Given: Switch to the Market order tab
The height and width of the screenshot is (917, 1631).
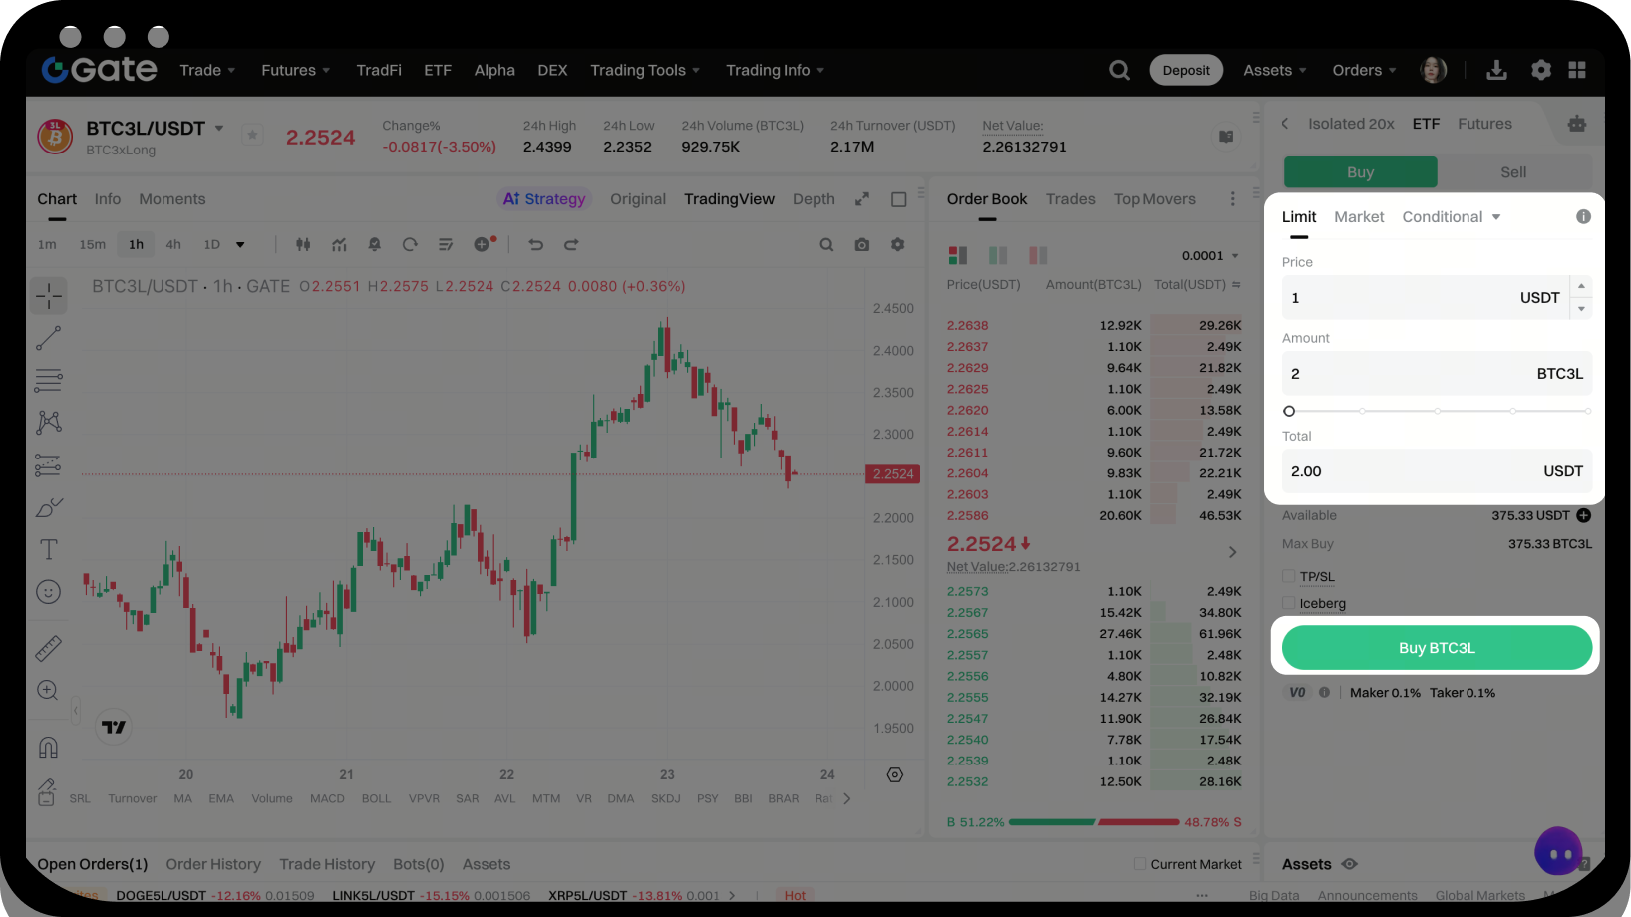Looking at the screenshot, I should click(x=1359, y=217).
